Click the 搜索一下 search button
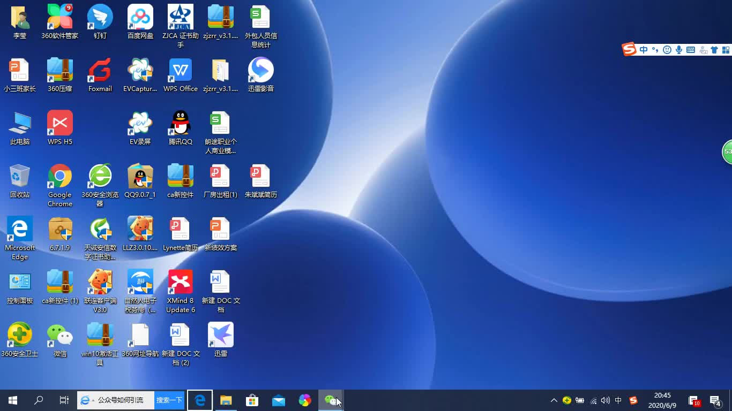The height and width of the screenshot is (411, 732). [x=169, y=400]
